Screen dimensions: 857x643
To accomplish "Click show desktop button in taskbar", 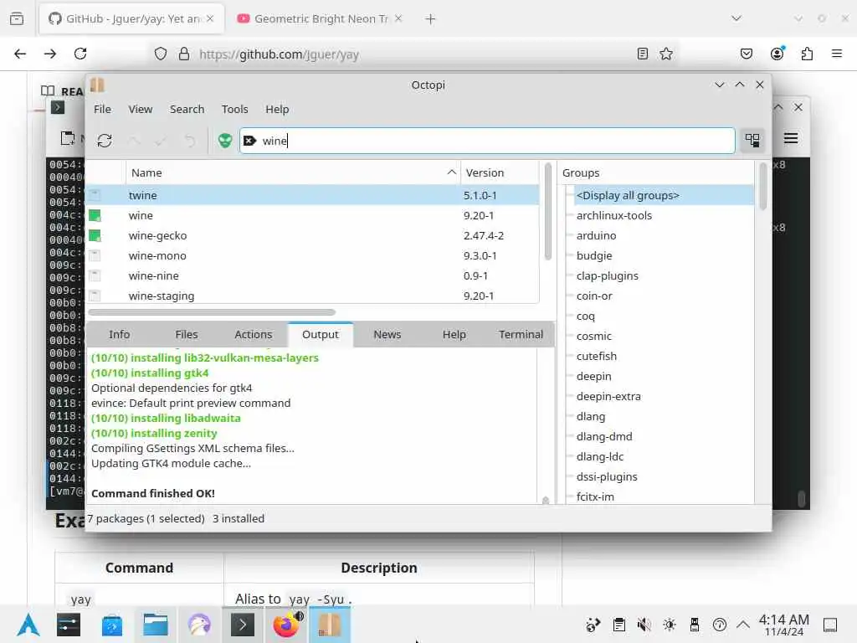I will (829, 625).
